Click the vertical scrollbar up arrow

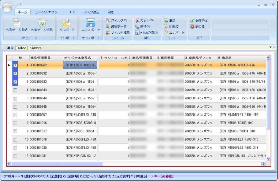(268, 57)
